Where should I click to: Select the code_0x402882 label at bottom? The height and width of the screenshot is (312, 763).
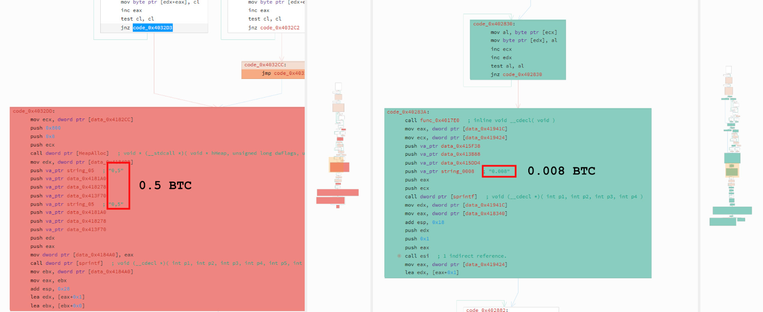pos(487,310)
